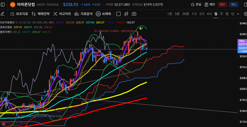Image resolution: width=247 pixels, height=127 pixels.
Task: Click the 208.35 Ichimoku value
Action: (x=48, y=27)
